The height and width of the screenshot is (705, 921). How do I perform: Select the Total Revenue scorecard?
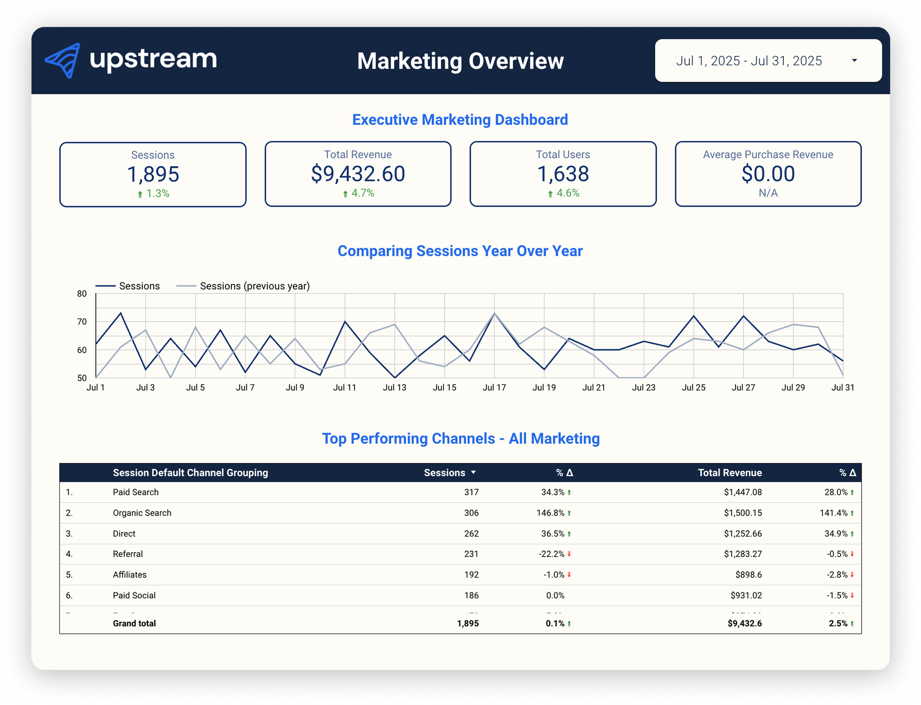(358, 174)
